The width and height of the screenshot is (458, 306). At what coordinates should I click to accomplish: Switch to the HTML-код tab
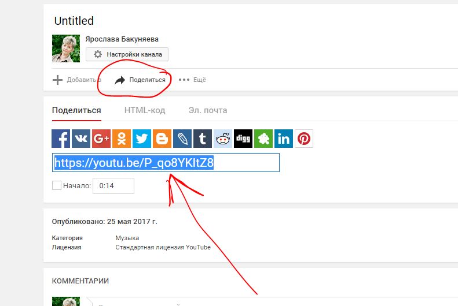145,110
